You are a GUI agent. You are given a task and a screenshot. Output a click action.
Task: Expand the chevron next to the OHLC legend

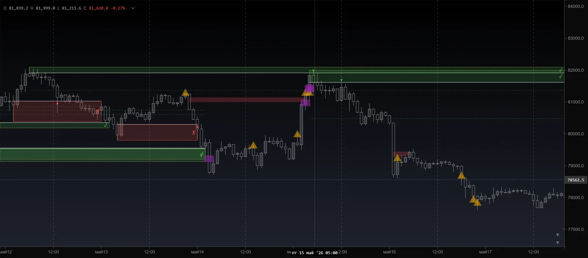pos(133,8)
